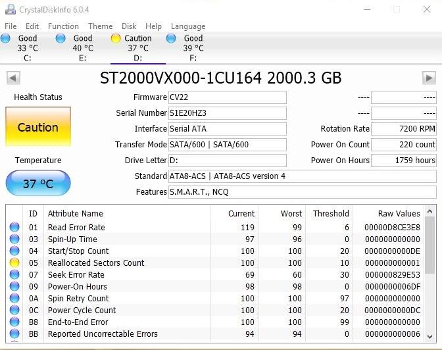Close the CrystalDiskInfo window
442x350 pixels.
click(x=427, y=9)
